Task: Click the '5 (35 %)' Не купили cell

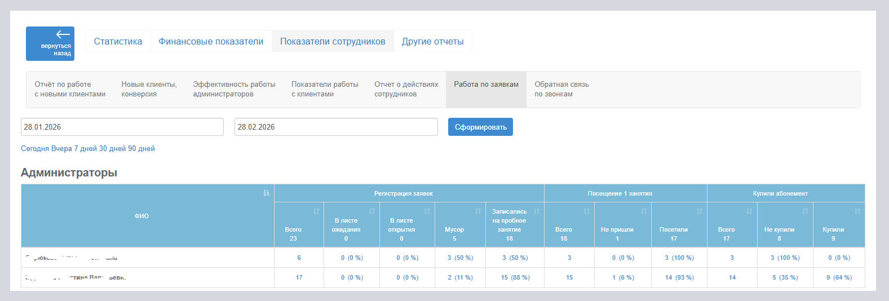Action: pyautogui.click(x=785, y=277)
